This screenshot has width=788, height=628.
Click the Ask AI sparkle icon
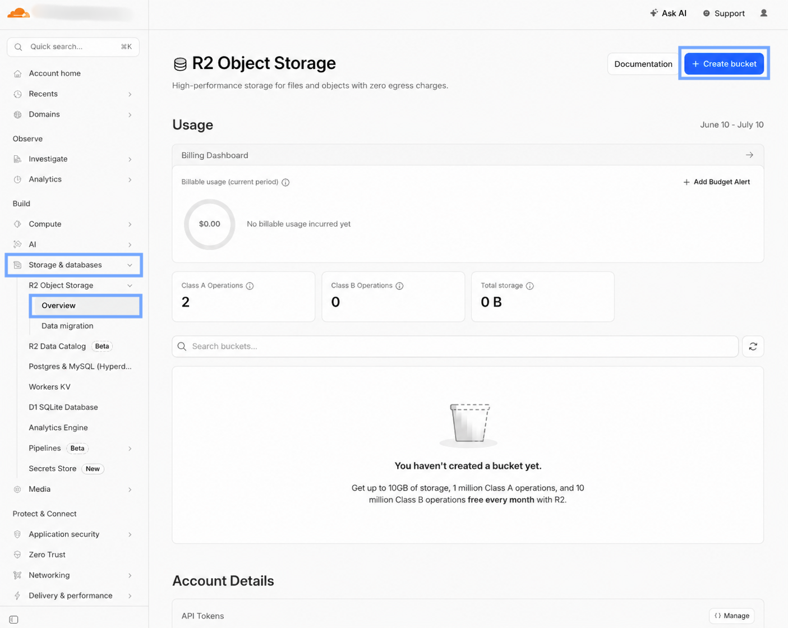click(654, 13)
